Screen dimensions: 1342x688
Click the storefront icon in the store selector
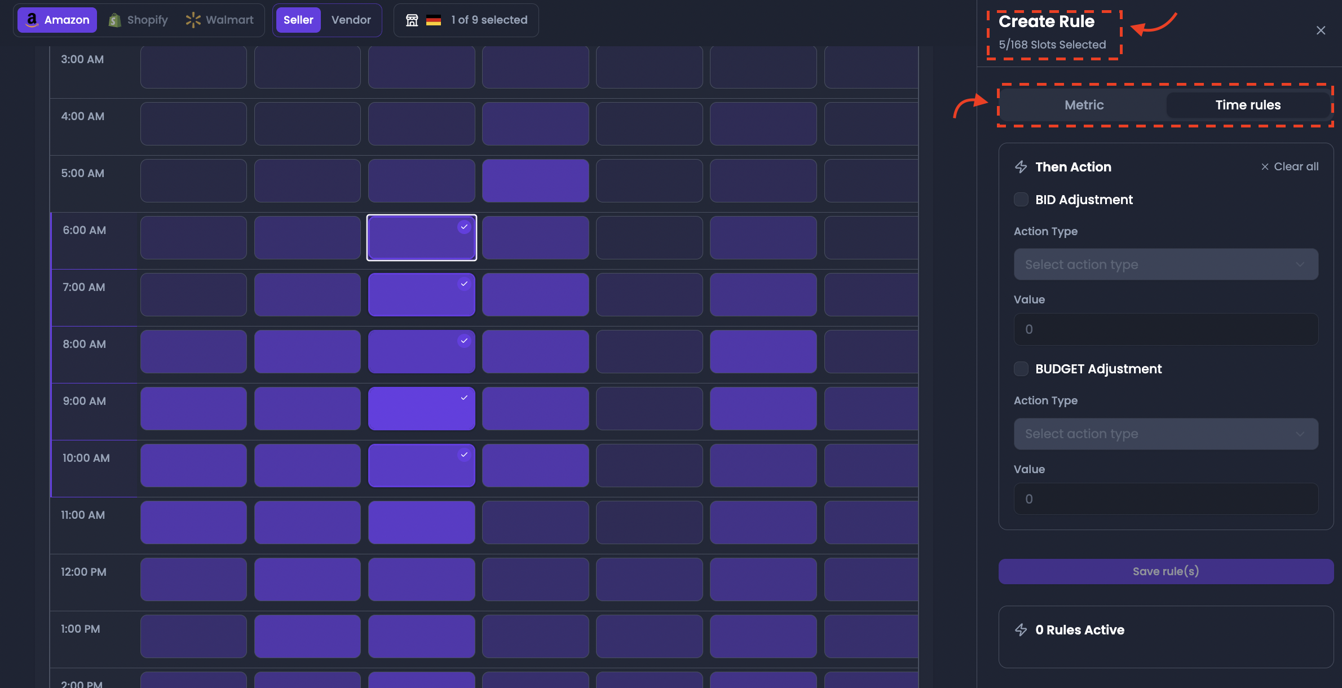pyautogui.click(x=412, y=20)
